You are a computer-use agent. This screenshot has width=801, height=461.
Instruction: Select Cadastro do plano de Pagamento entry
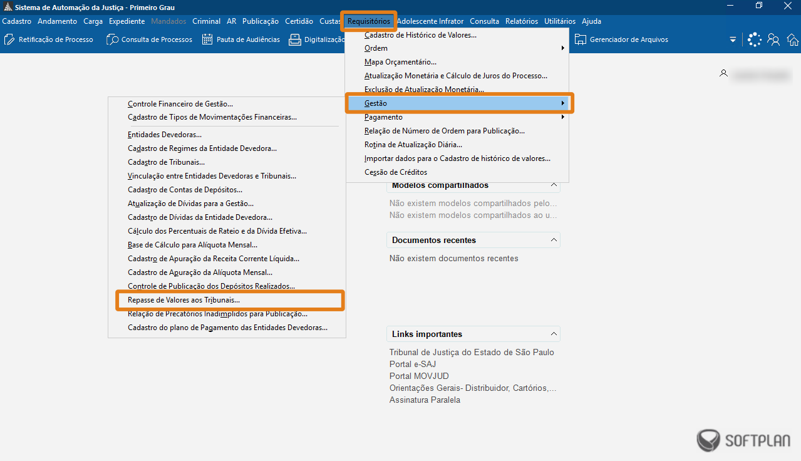pos(227,328)
